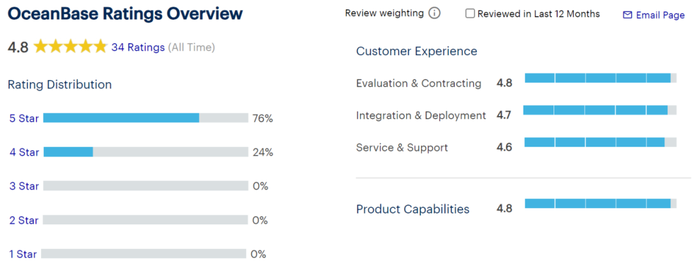692x266 pixels.
Task: Click the Review weighting info icon
Action: 434,13
